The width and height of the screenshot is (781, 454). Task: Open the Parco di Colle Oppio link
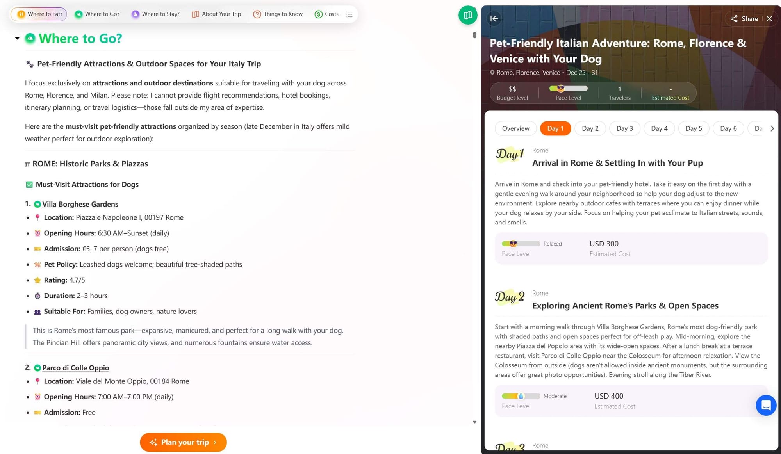coord(75,368)
